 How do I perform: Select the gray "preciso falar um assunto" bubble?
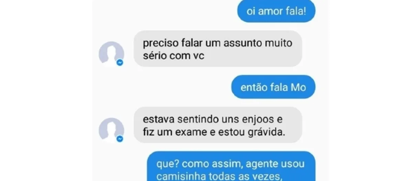coord(218,49)
